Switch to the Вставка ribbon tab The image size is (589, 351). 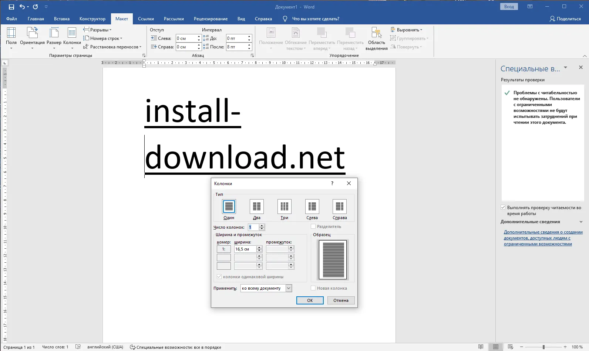[61, 19]
